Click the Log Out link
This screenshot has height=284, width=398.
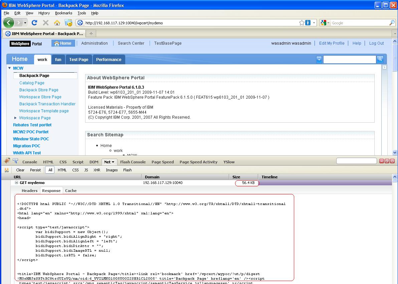coord(376,43)
